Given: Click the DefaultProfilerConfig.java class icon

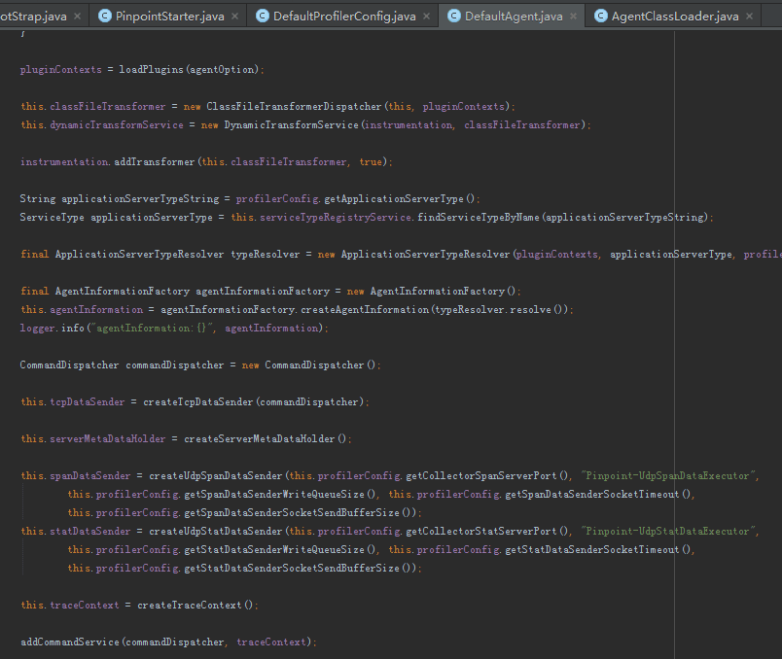Looking at the screenshot, I should click(262, 16).
